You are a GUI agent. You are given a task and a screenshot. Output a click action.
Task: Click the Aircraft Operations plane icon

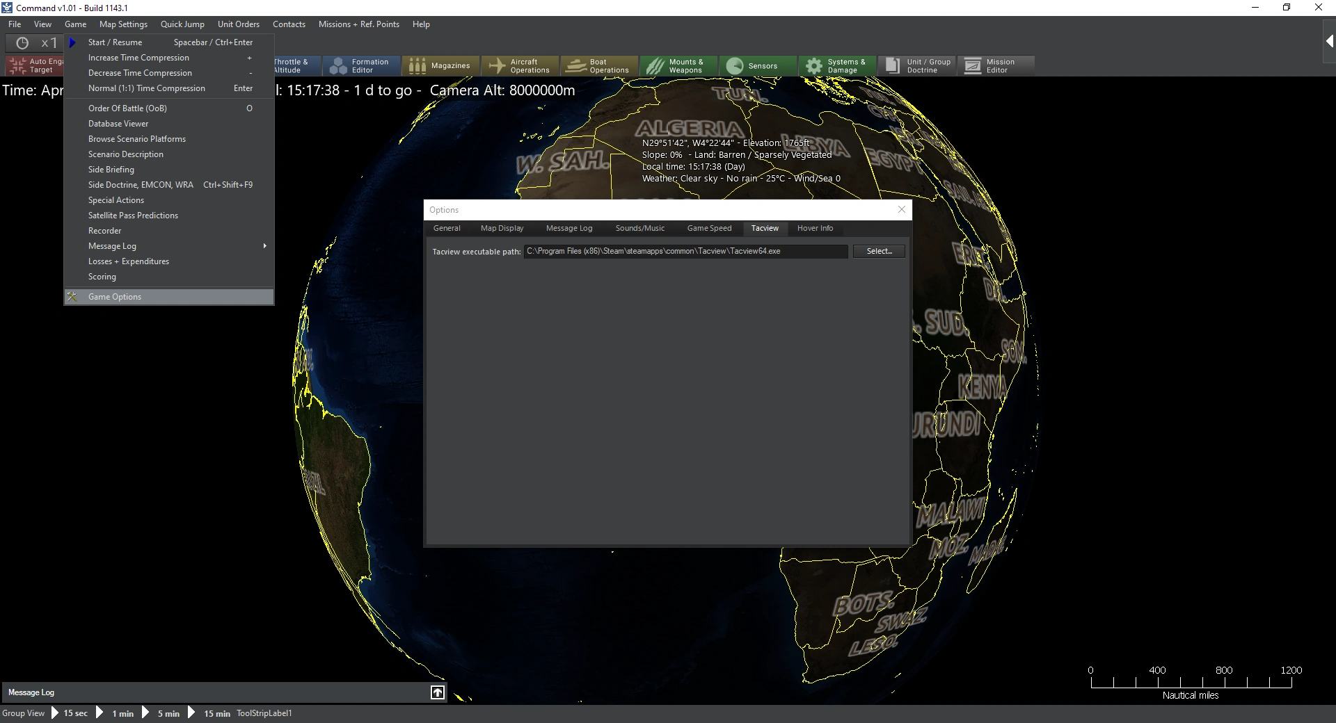[x=497, y=66]
